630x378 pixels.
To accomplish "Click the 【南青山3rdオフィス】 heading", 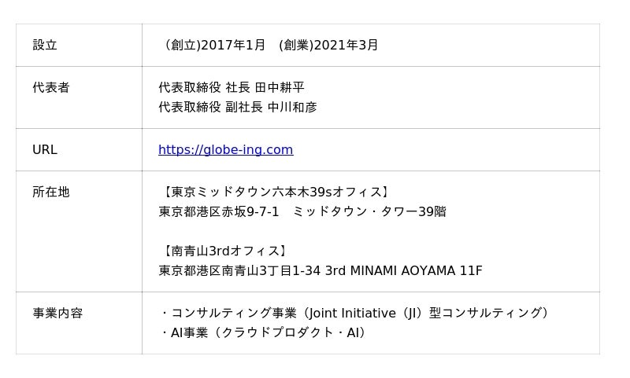I will pos(224,251).
